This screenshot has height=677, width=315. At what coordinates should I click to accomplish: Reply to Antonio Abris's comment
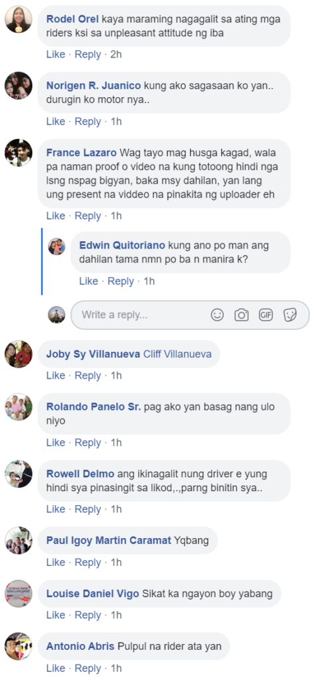[88, 668]
